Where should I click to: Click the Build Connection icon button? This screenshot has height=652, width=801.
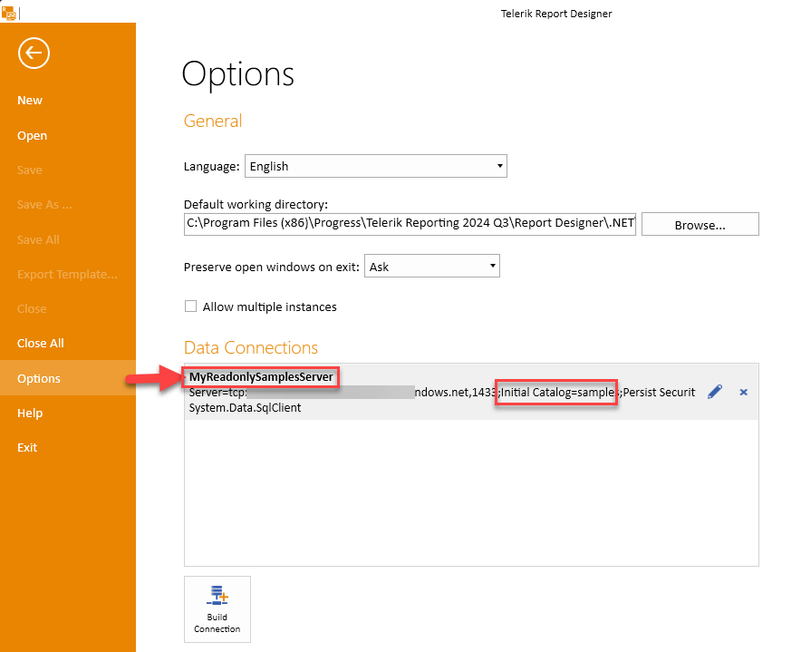pos(217,608)
